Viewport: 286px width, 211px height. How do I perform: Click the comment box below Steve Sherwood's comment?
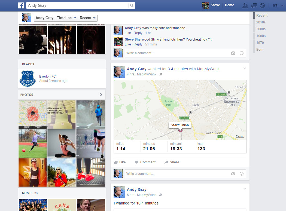185,53
